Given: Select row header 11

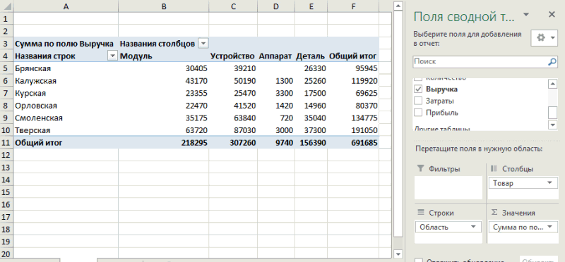Looking at the screenshot, I should 6,143.
